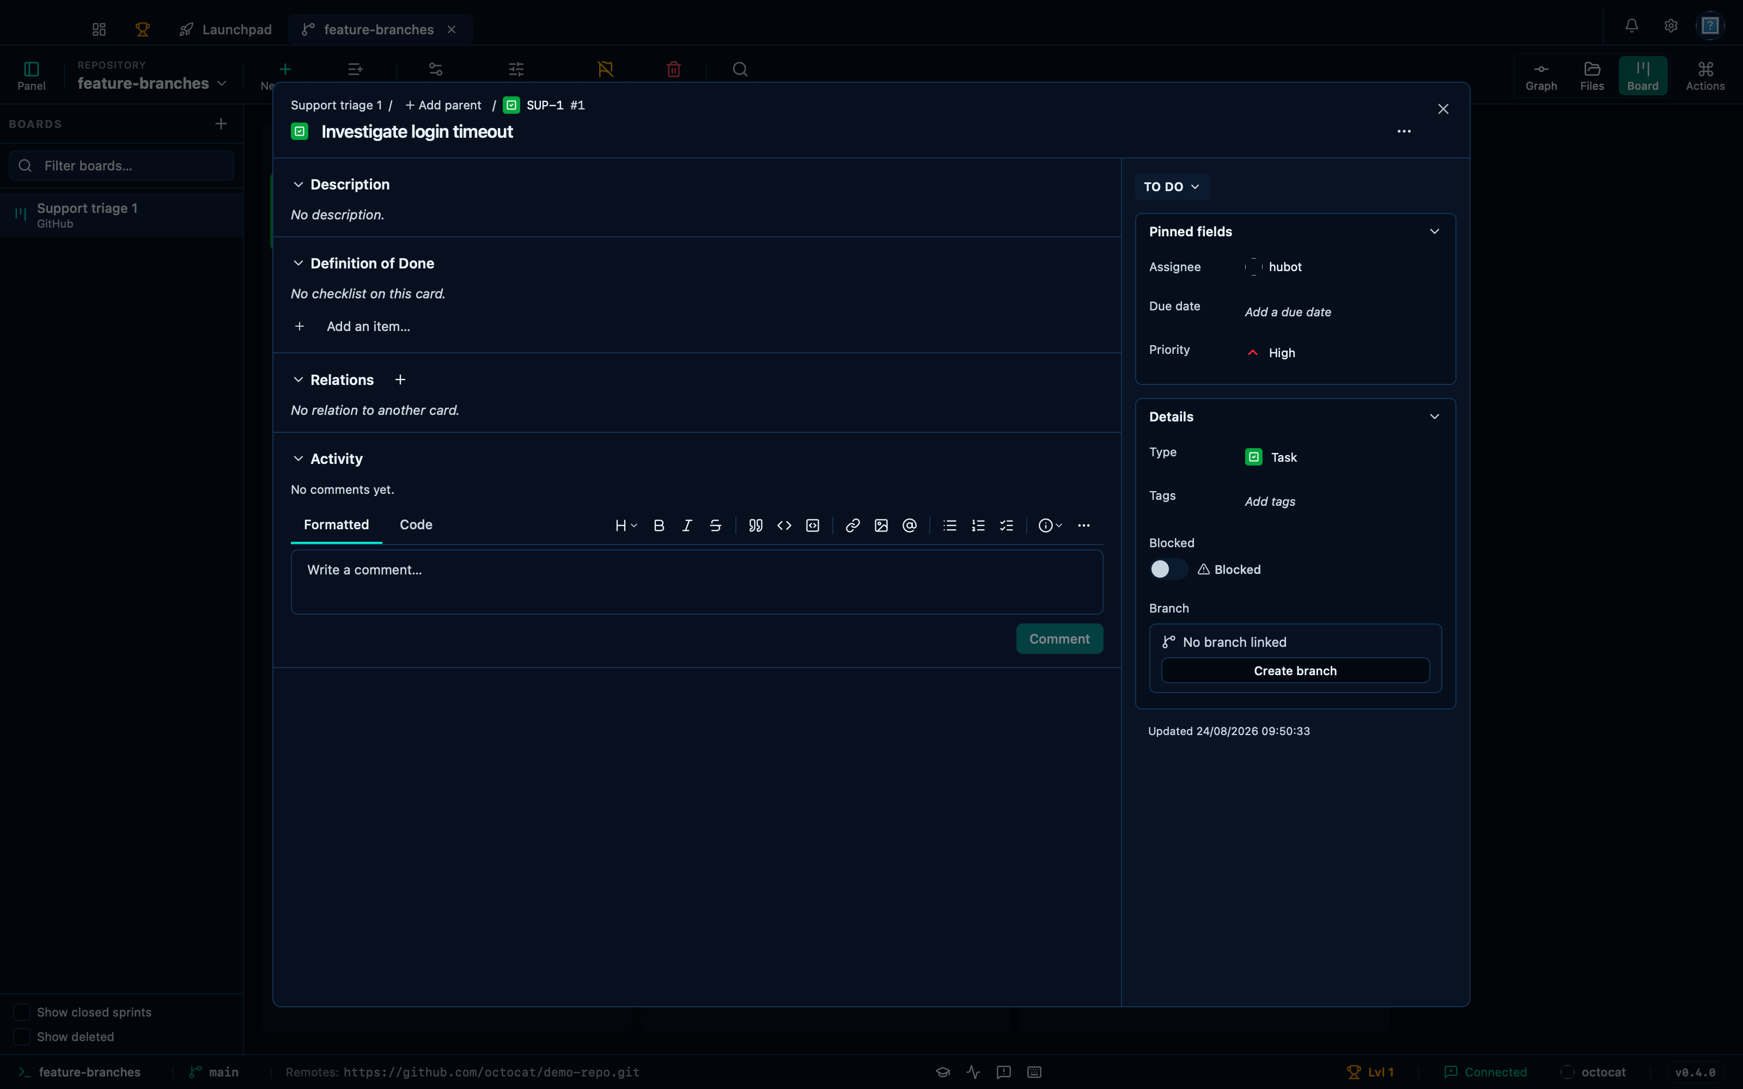Screen dimensions: 1743x1089
Task: Open the activity pulse icon in the status bar
Action: [x=973, y=1072]
